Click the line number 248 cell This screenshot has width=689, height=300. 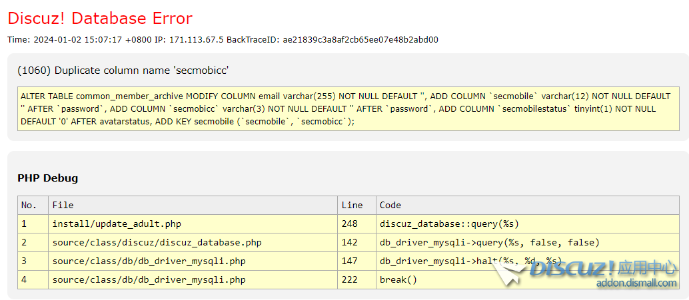pyautogui.click(x=356, y=224)
